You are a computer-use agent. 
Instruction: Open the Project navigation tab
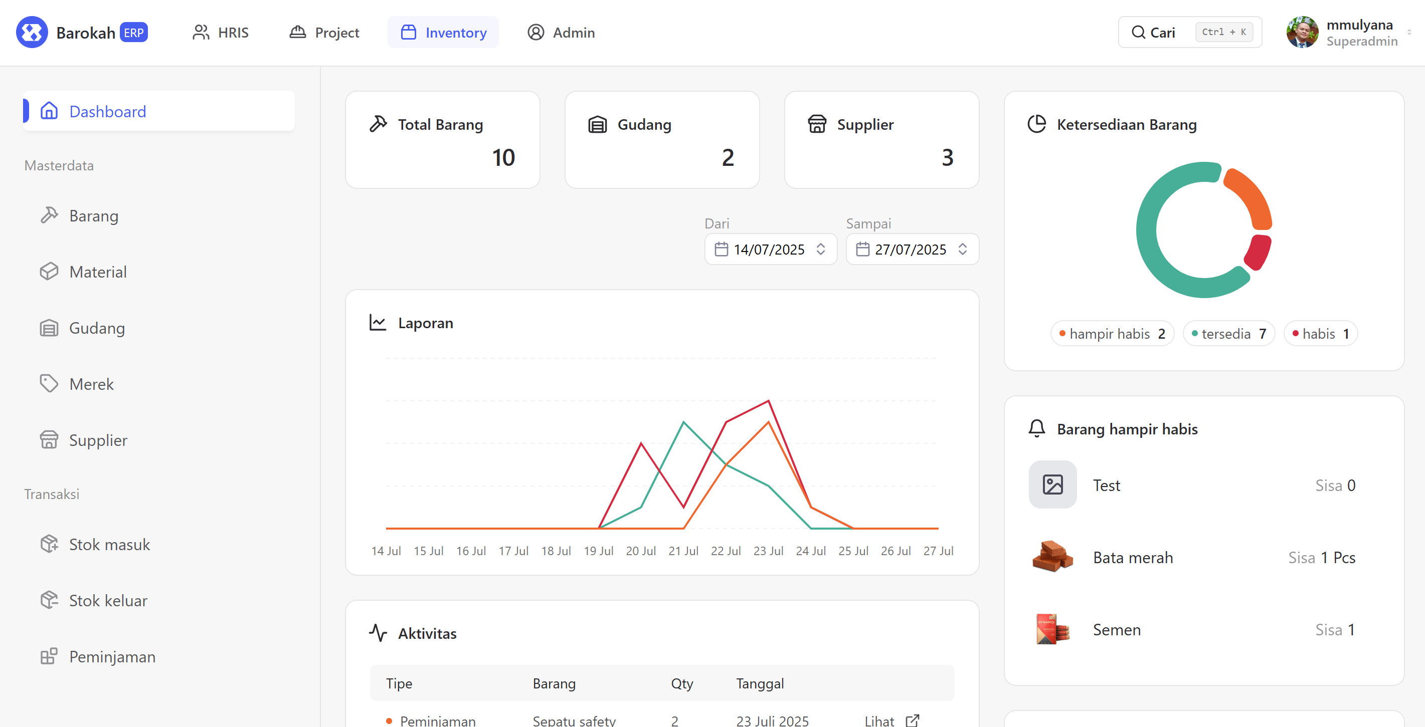coord(324,33)
